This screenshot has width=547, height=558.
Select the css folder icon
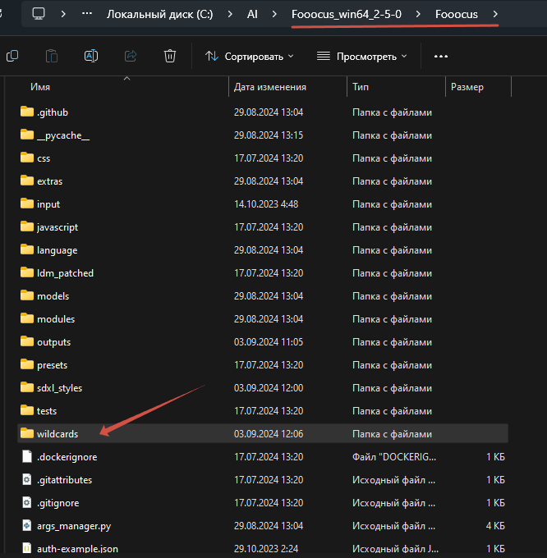(27, 158)
